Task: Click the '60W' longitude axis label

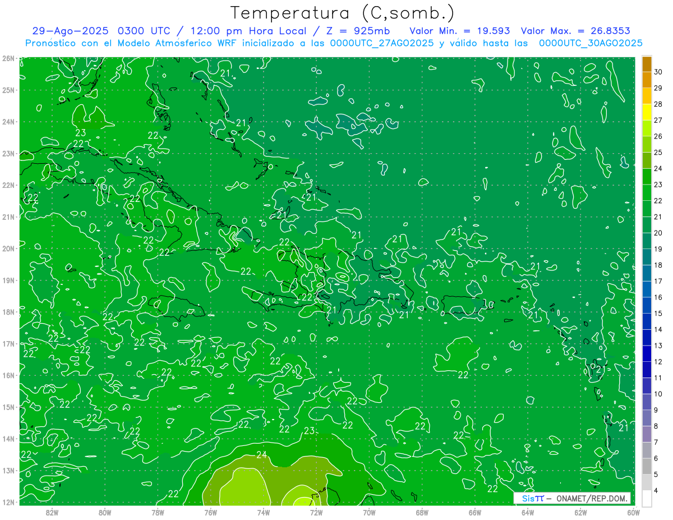Action: pos(633,512)
